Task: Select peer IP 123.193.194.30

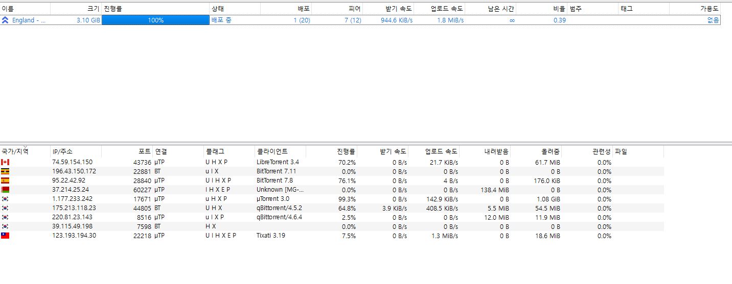Action: pos(74,236)
